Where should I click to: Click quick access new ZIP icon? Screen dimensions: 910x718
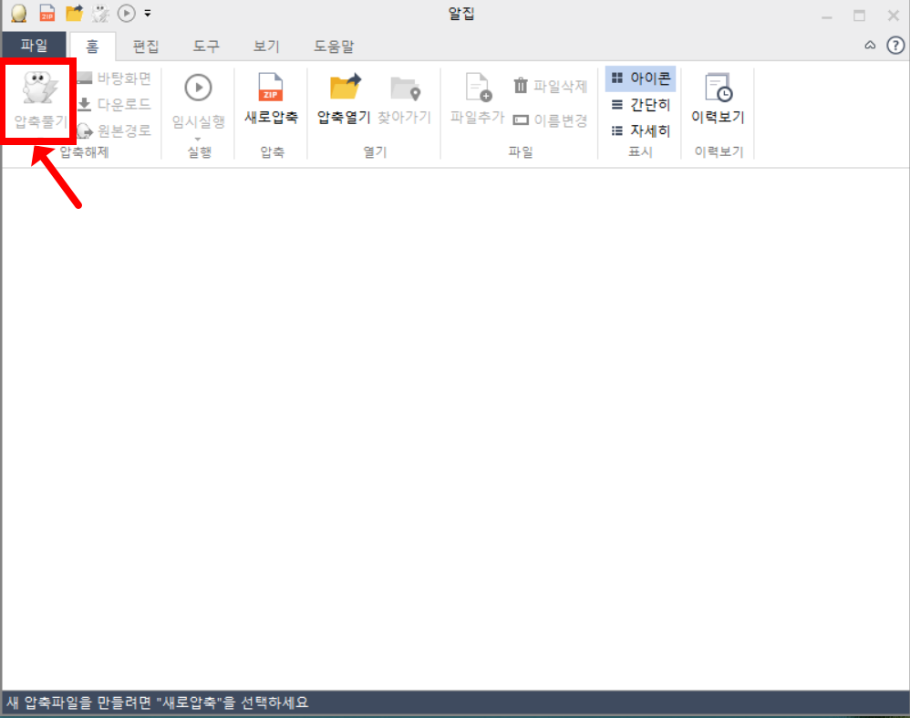[x=47, y=13]
